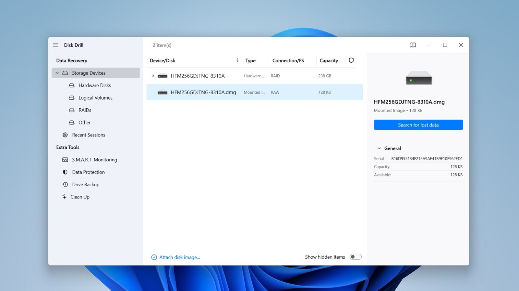Image resolution: width=519 pixels, height=291 pixels.
Task: Enable Show hidden items
Action: click(x=356, y=256)
